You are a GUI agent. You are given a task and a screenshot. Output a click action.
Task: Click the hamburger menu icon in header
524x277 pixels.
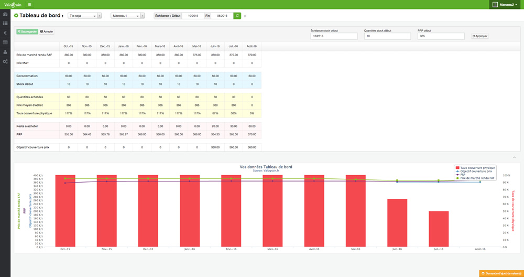click(29, 4)
